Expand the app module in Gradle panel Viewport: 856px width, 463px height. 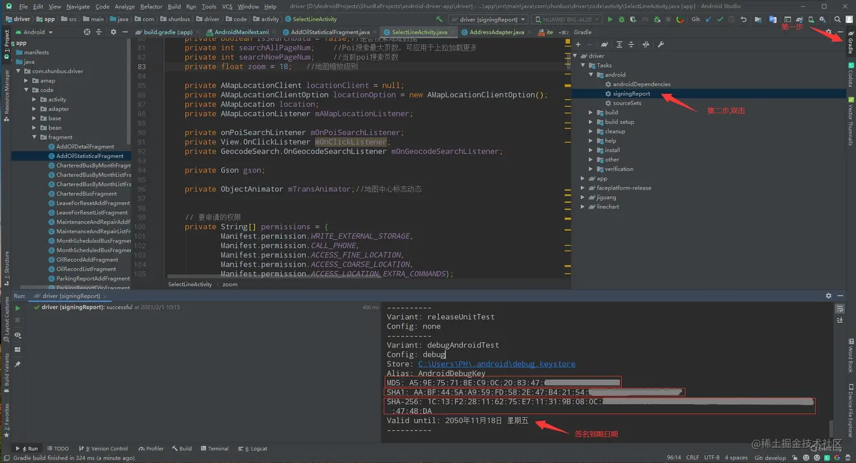tap(583, 178)
